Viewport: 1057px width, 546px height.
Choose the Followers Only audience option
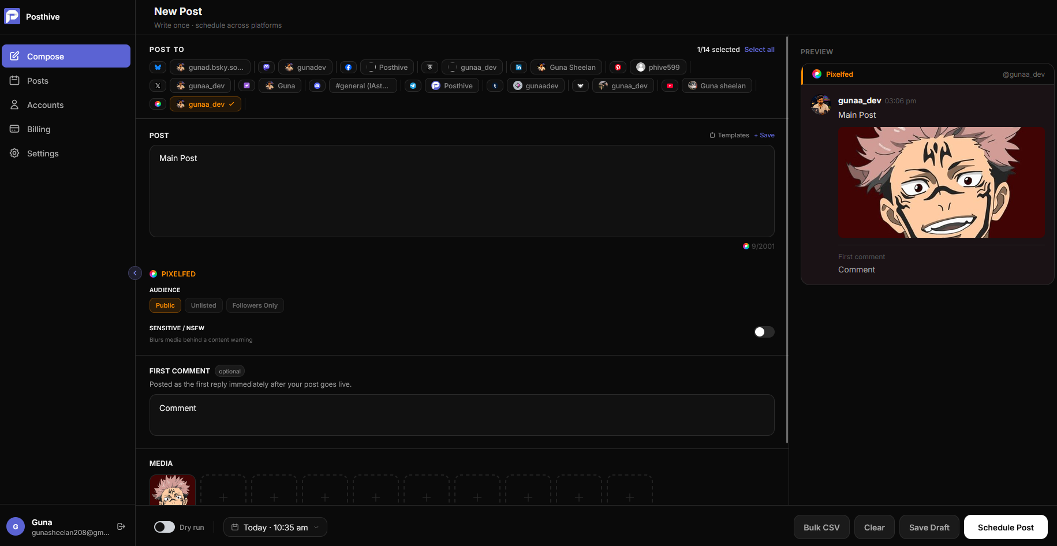pos(255,305)
